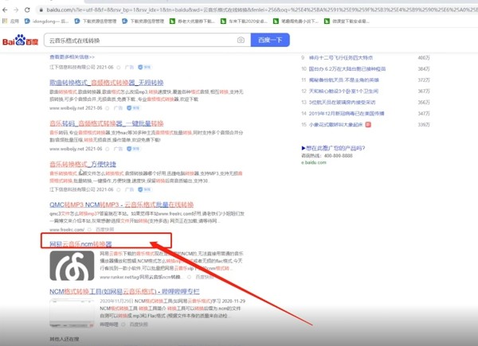Open the idongdong bookmark
Viewport: 478px width, 346px height.
[47, 21]
